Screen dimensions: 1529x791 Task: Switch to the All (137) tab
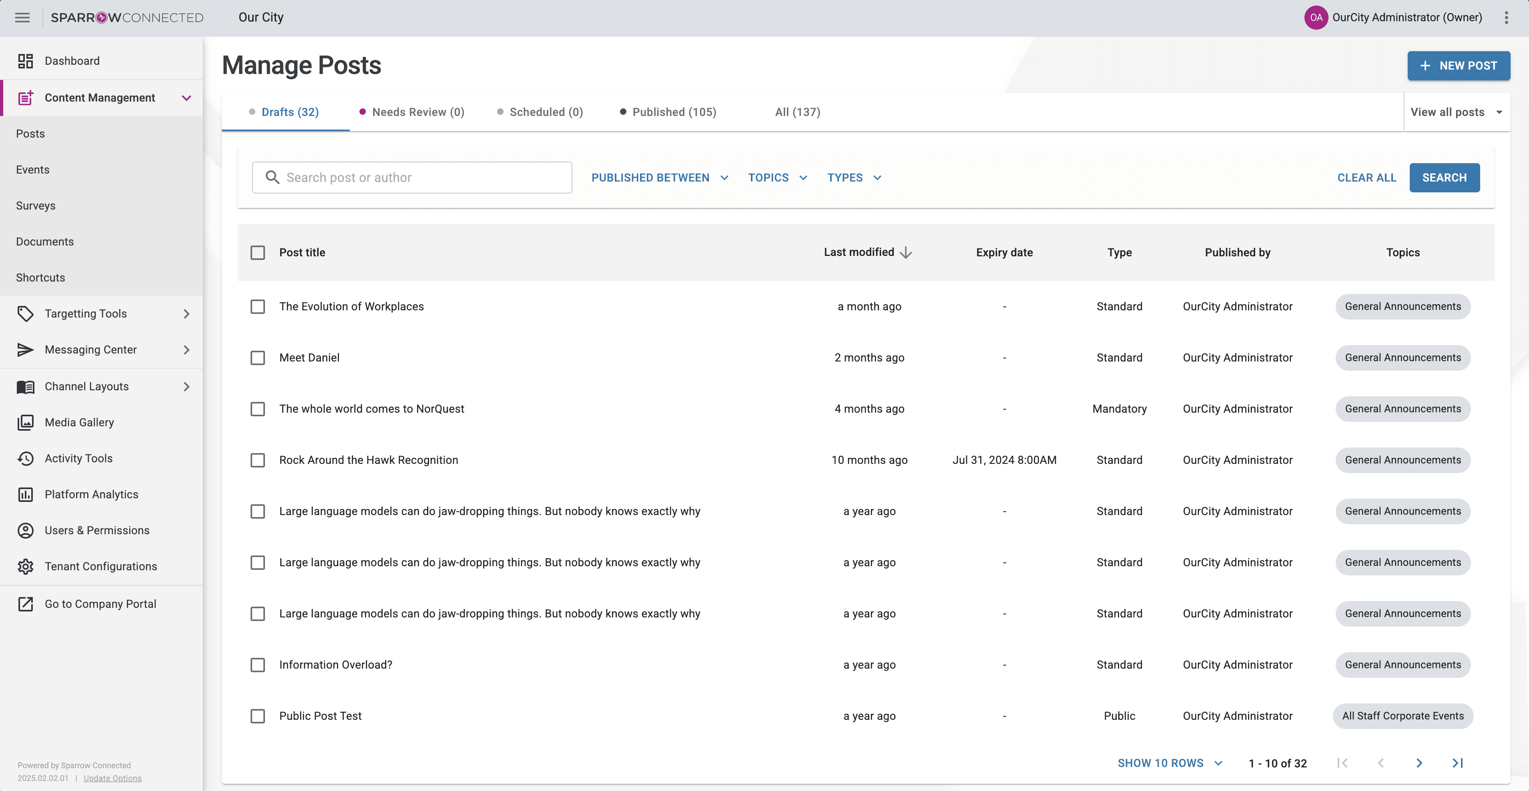coord(798,112)
